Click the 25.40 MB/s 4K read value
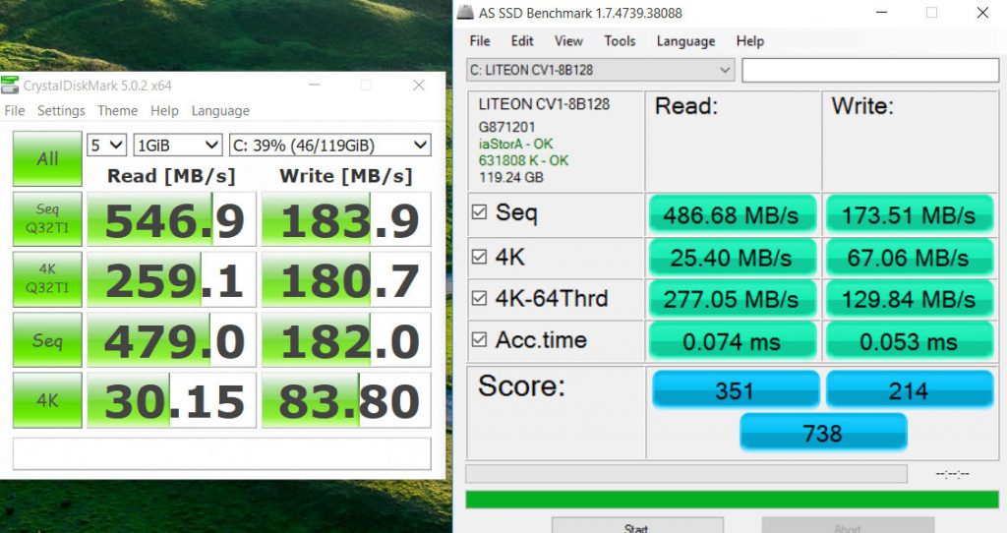 tap(732, 258)
